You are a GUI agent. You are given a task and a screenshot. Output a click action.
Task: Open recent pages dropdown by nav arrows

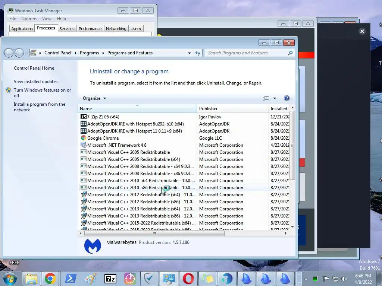coord(26,53)
